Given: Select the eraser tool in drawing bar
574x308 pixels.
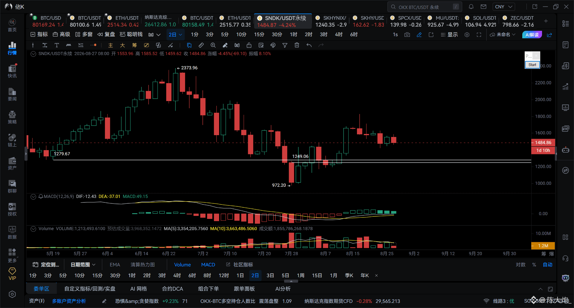Looking at the screenshot, I should (225, 45).
